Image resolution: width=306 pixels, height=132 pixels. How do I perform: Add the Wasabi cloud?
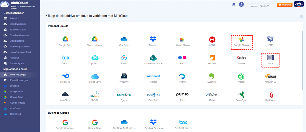tap(241, 76)
